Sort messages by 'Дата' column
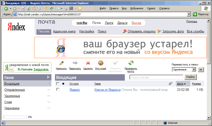This screenshot has width=212, height=126. coord(180,84)
